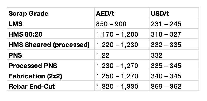Select the HMS Sheared (processed) cell

coord(49,45)
